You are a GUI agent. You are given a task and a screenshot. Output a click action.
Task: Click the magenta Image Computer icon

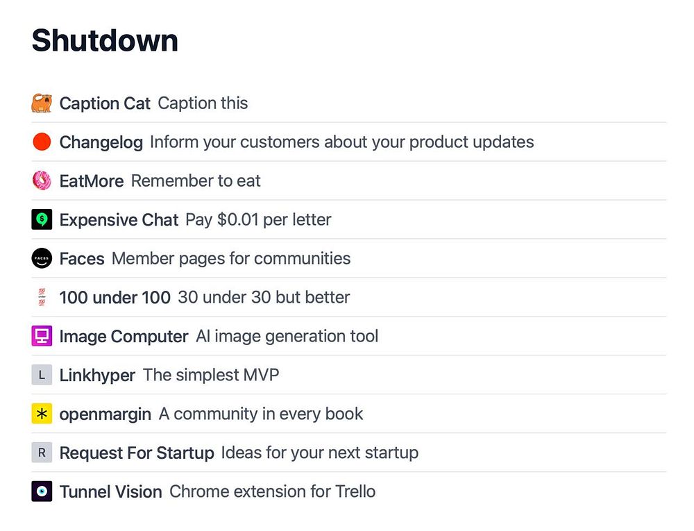coord(42,337)
